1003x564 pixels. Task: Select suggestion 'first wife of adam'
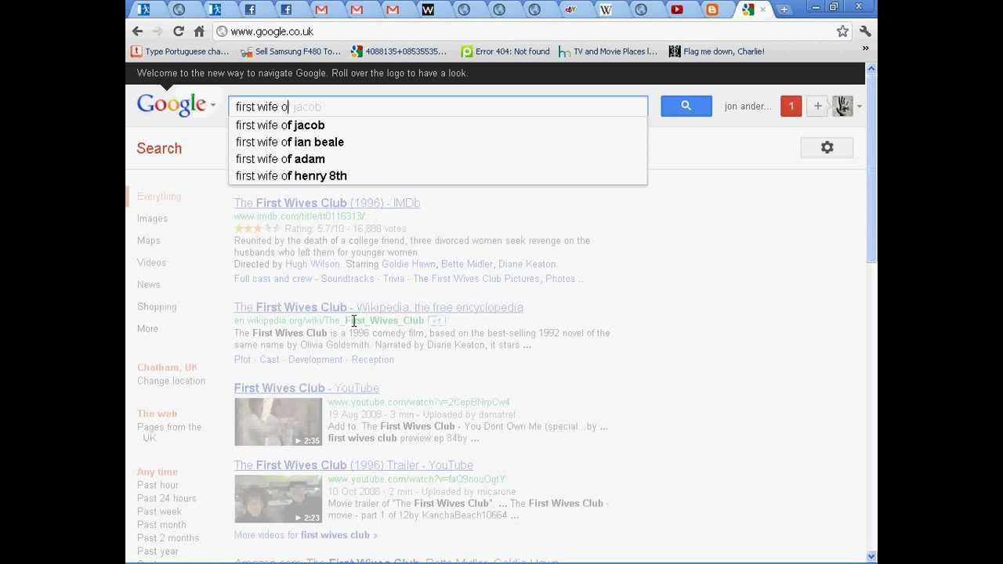438,159
